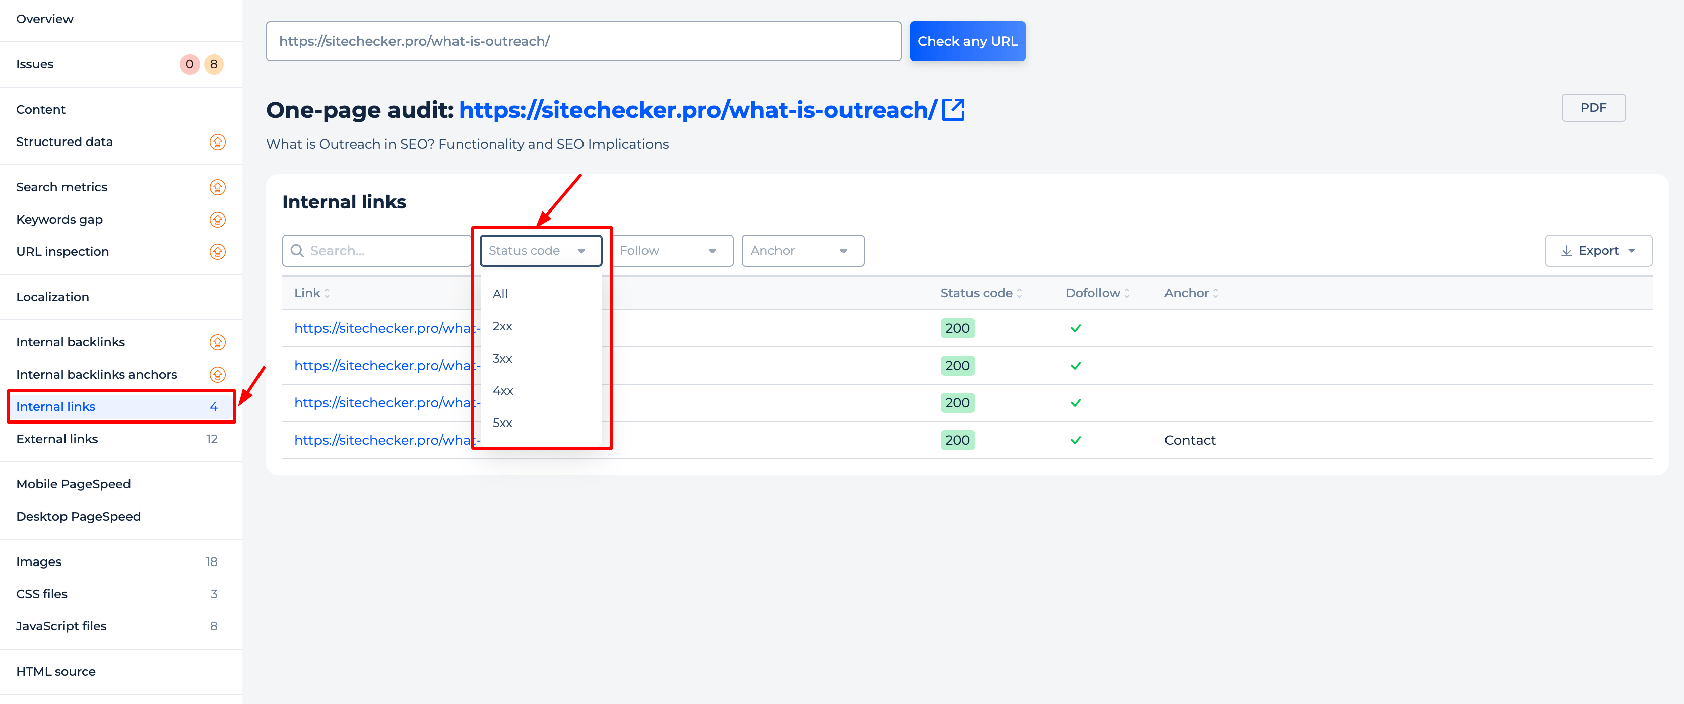Open the Follow filter dropdown
1684x704 pixels.
(672, 251)
